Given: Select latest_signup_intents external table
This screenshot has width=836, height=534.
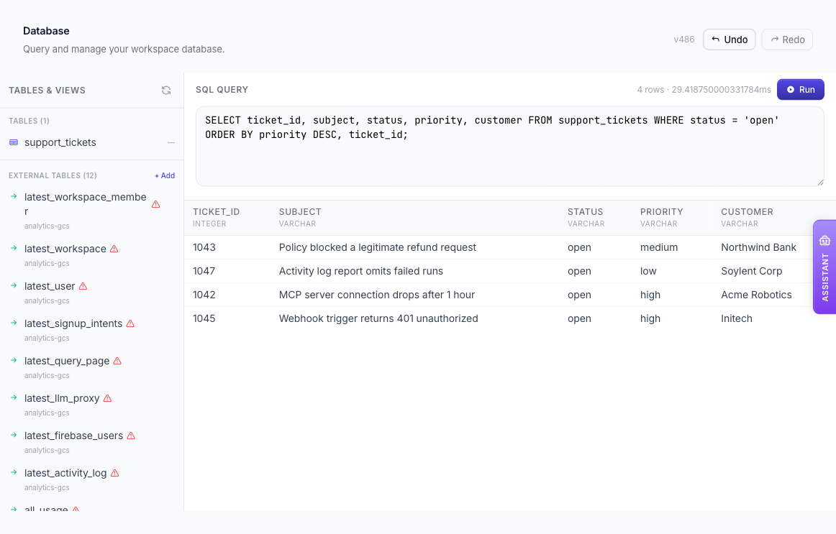Looking at the screenshot, I should [73, 323].
